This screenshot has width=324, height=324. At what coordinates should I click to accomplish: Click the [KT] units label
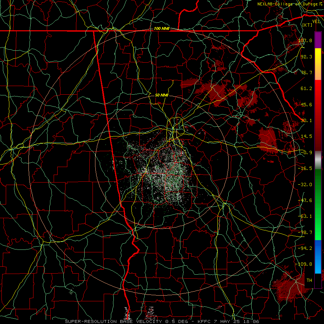(x=307, y=25)
